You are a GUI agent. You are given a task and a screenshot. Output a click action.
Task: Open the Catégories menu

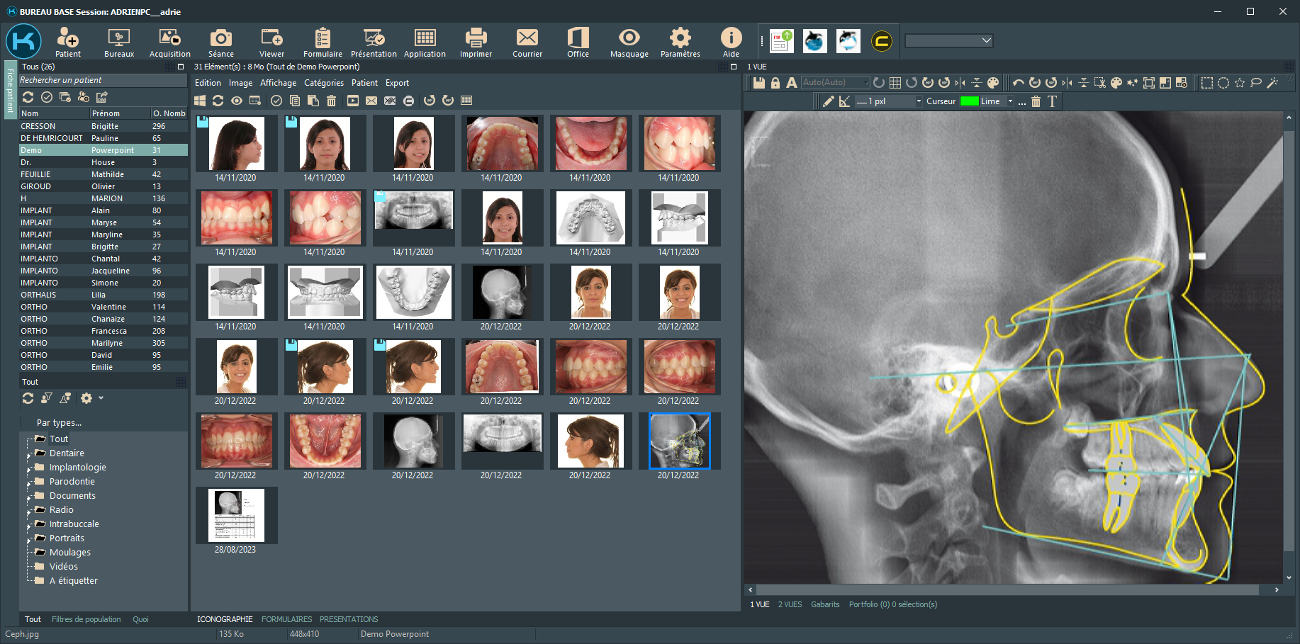pos(323,83)
